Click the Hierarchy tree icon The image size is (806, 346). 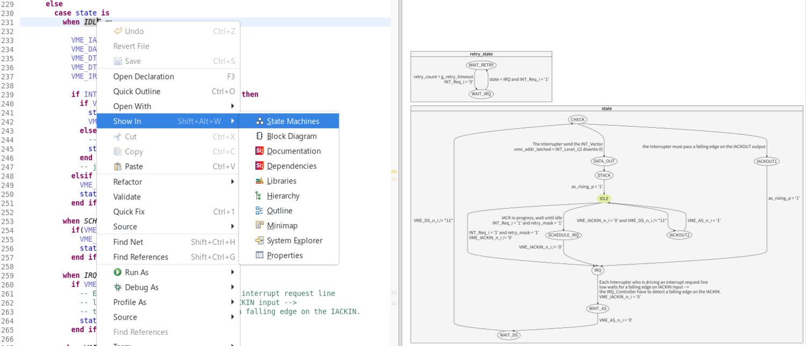click(x=260, y=196)
